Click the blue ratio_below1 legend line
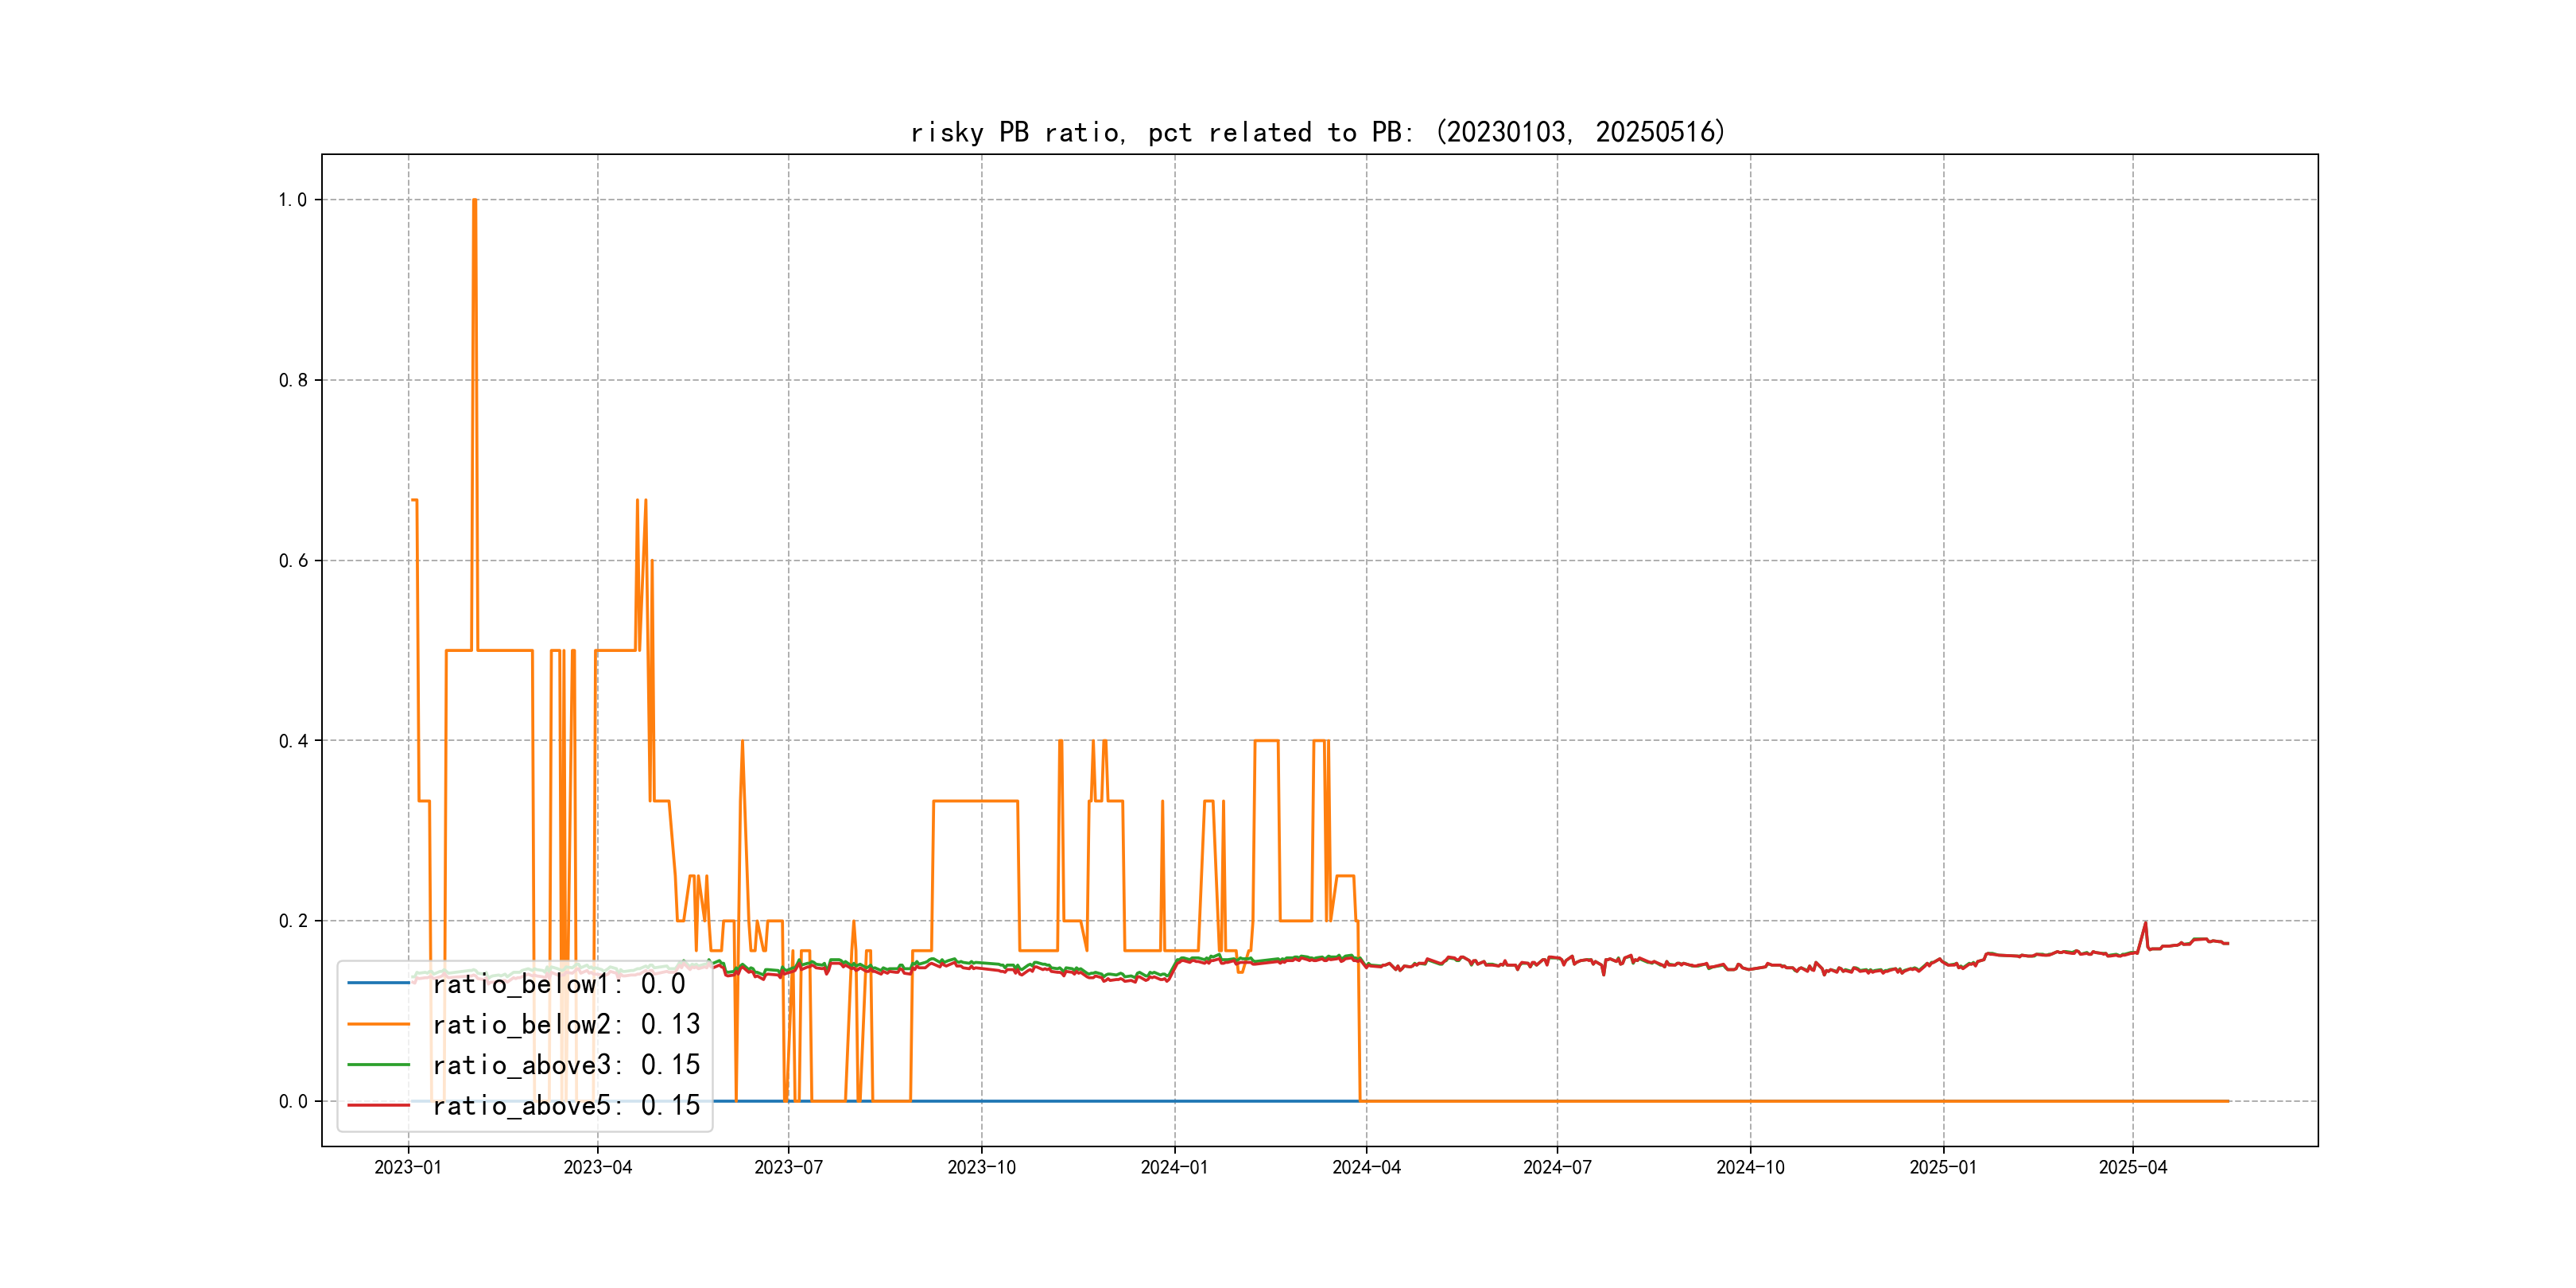The height and width of the screenshot is (1288, 2576). point(378,983)
